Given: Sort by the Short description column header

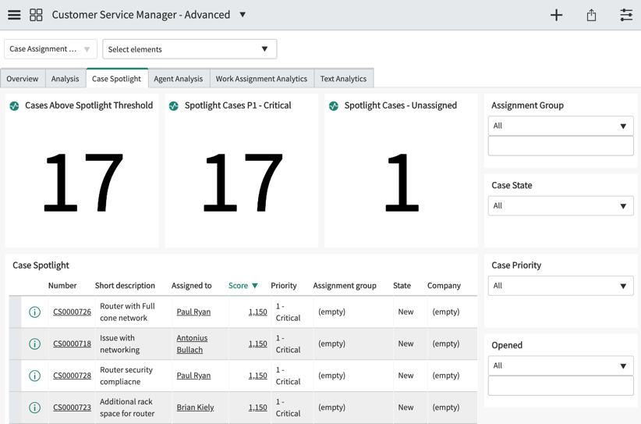Looking at the screenshot, I should coord(125,286).
